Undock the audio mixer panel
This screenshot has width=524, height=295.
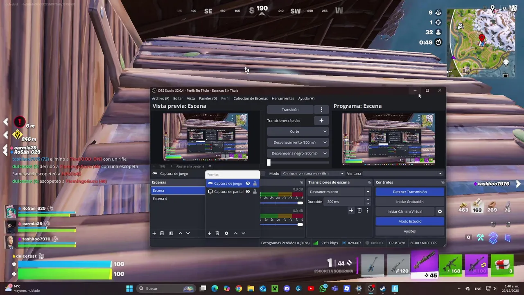(x=302, y=182)
